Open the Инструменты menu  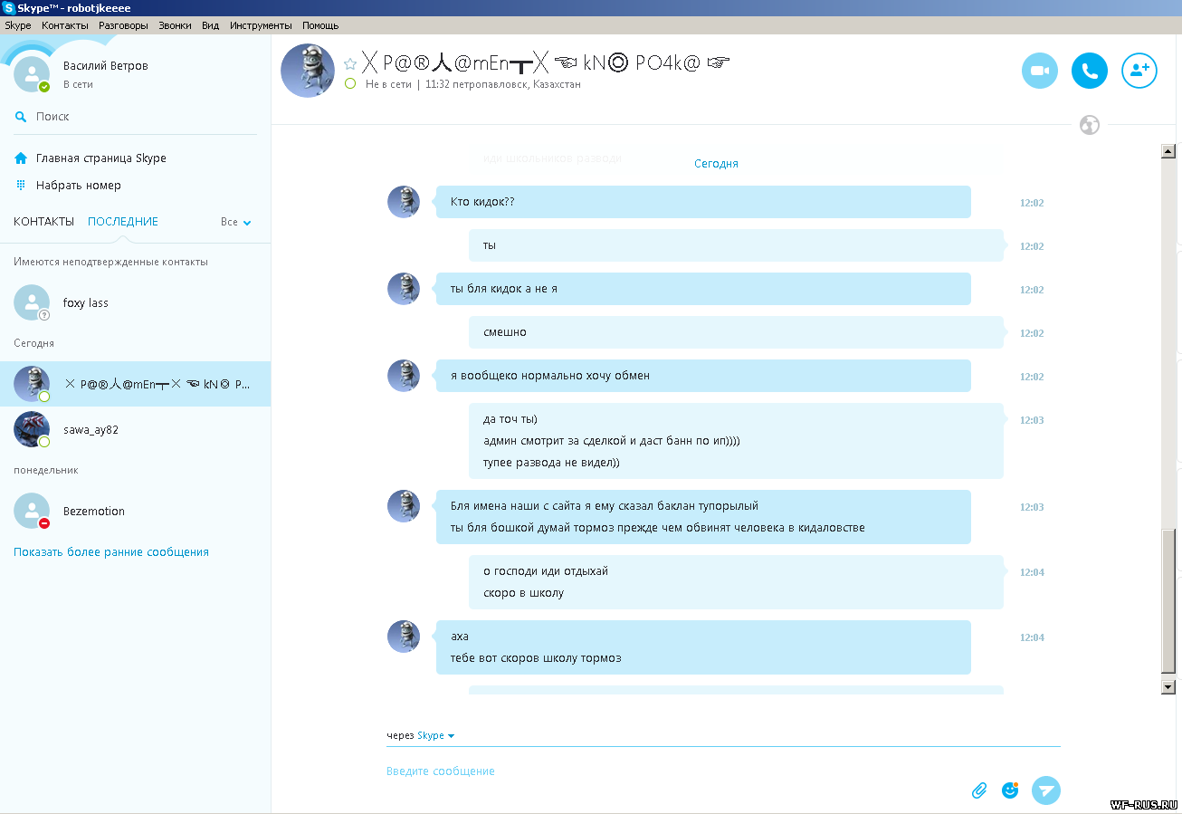pos(261,25)
